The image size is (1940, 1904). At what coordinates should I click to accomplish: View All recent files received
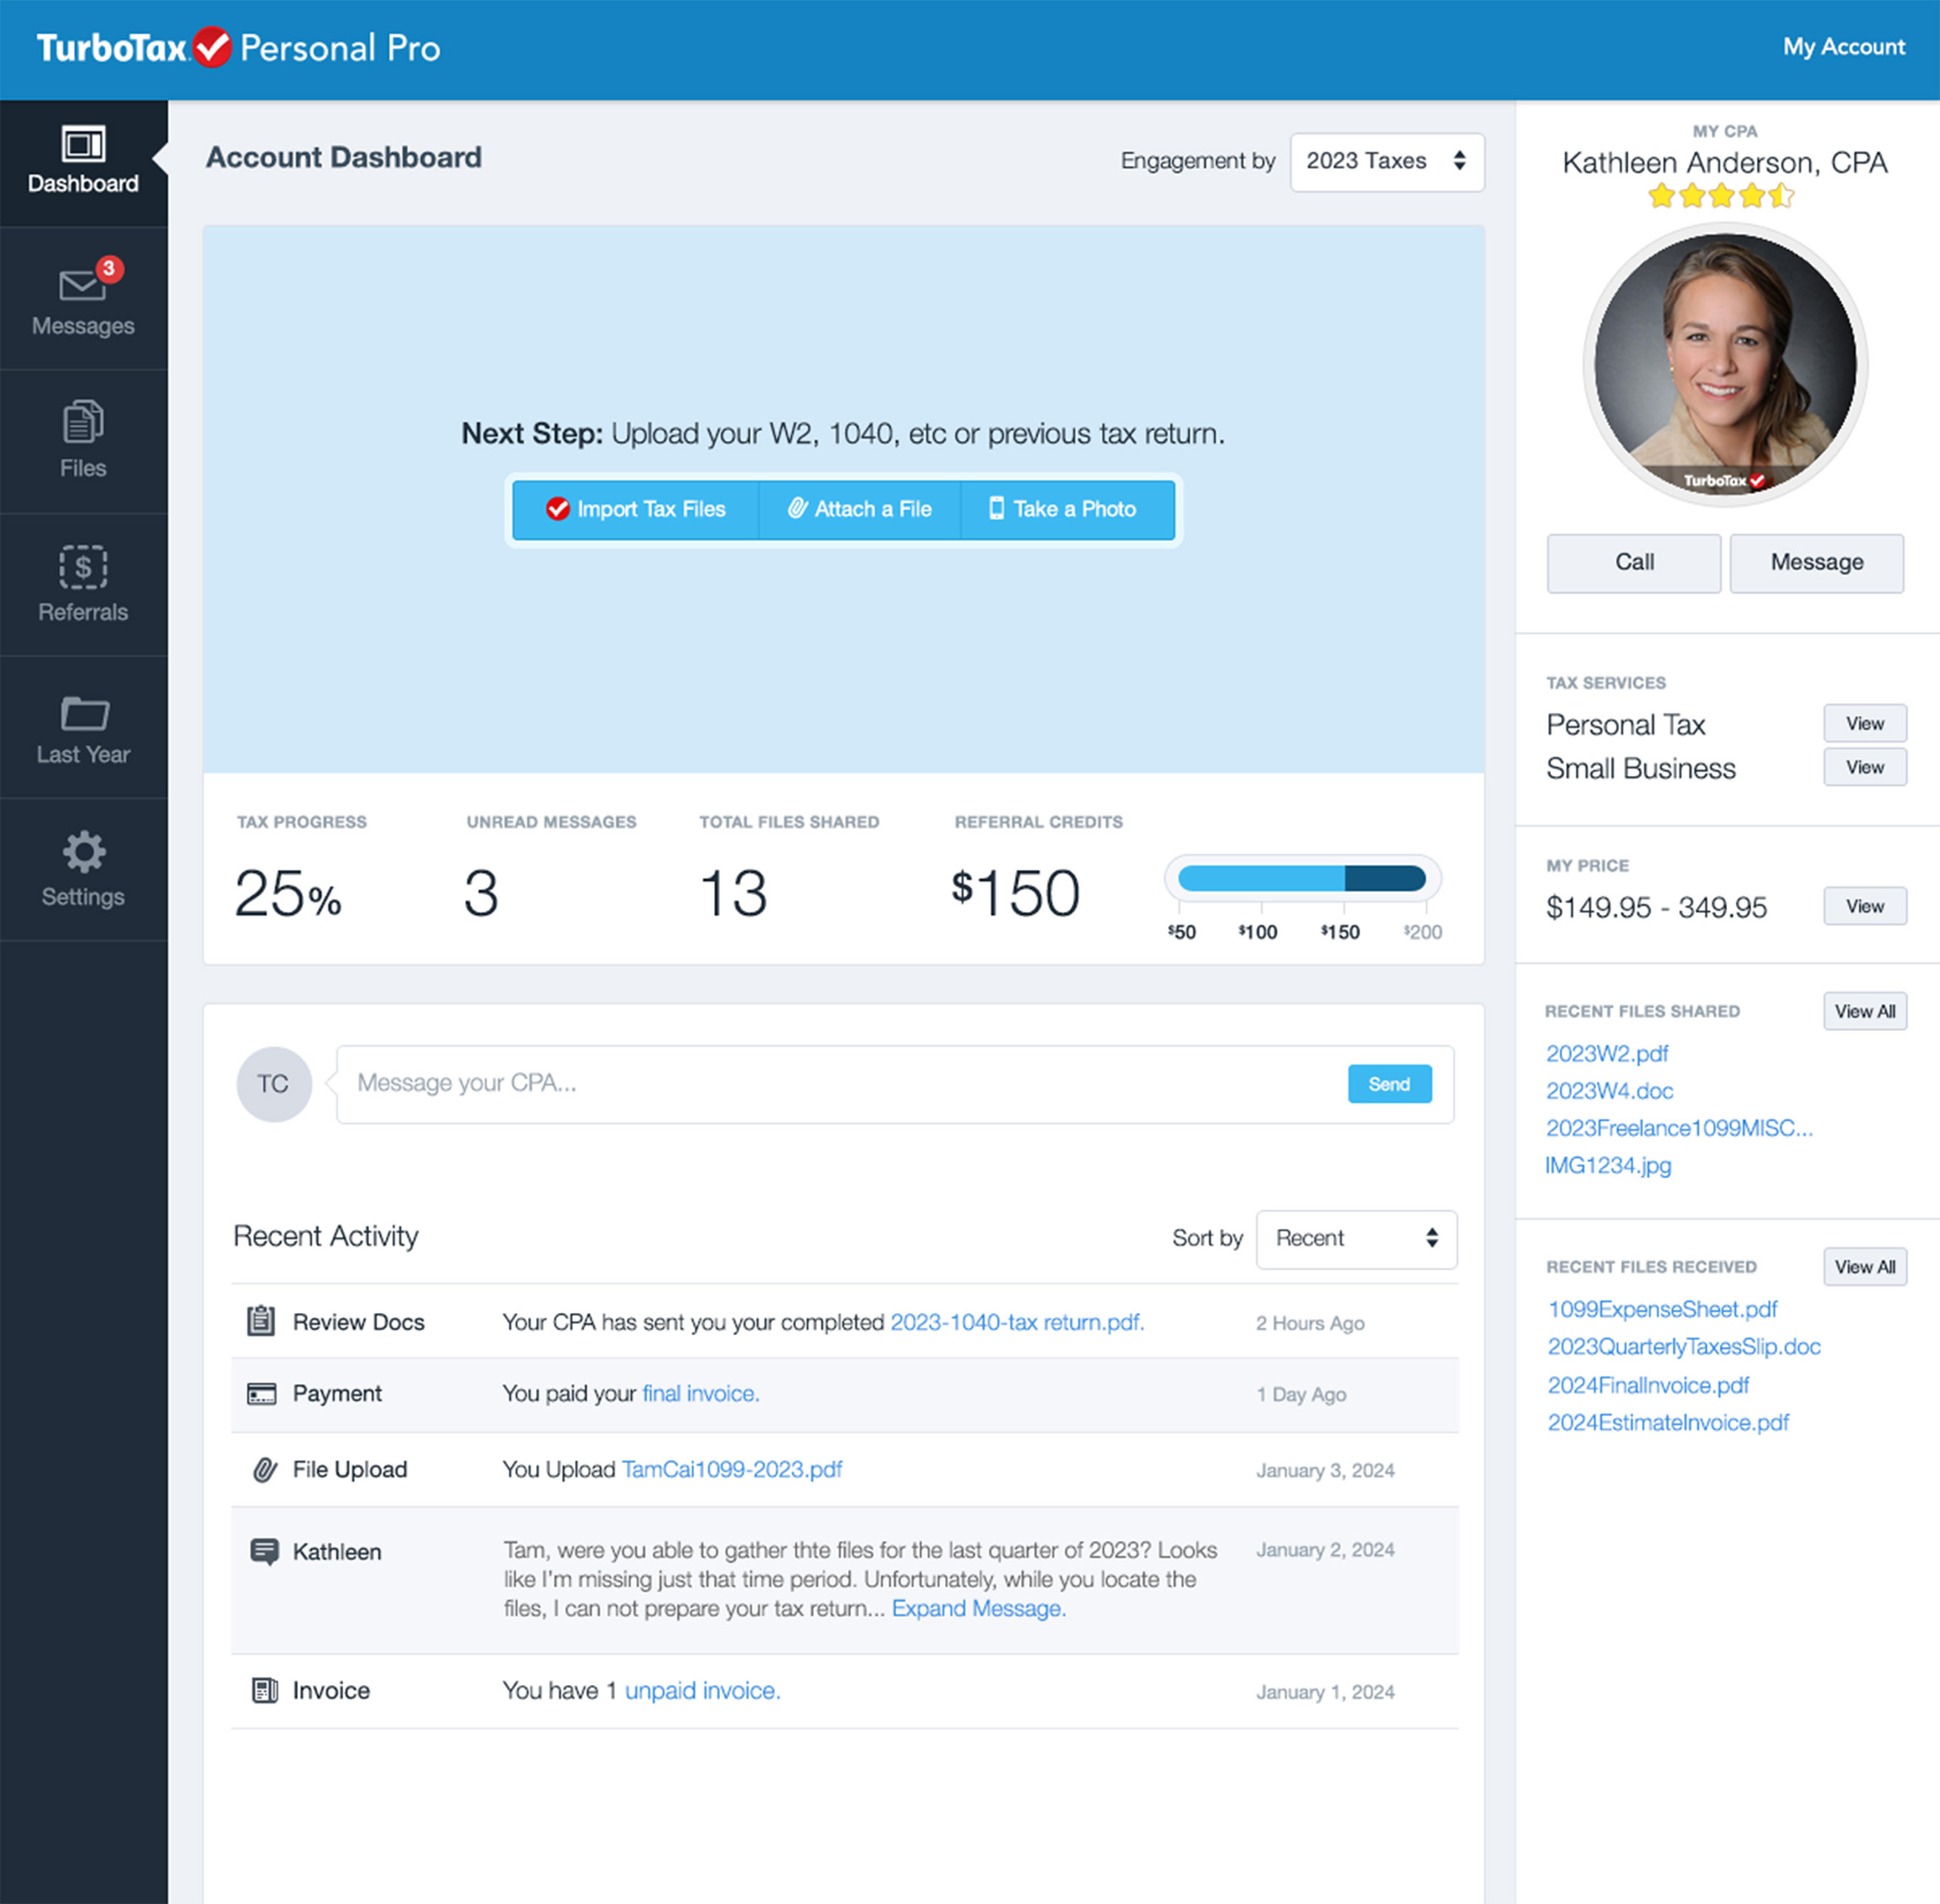coord(1864,1267)
